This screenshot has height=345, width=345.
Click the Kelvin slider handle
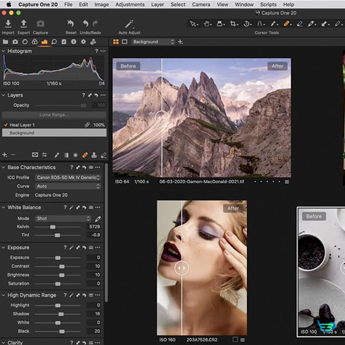coord(53,227)
